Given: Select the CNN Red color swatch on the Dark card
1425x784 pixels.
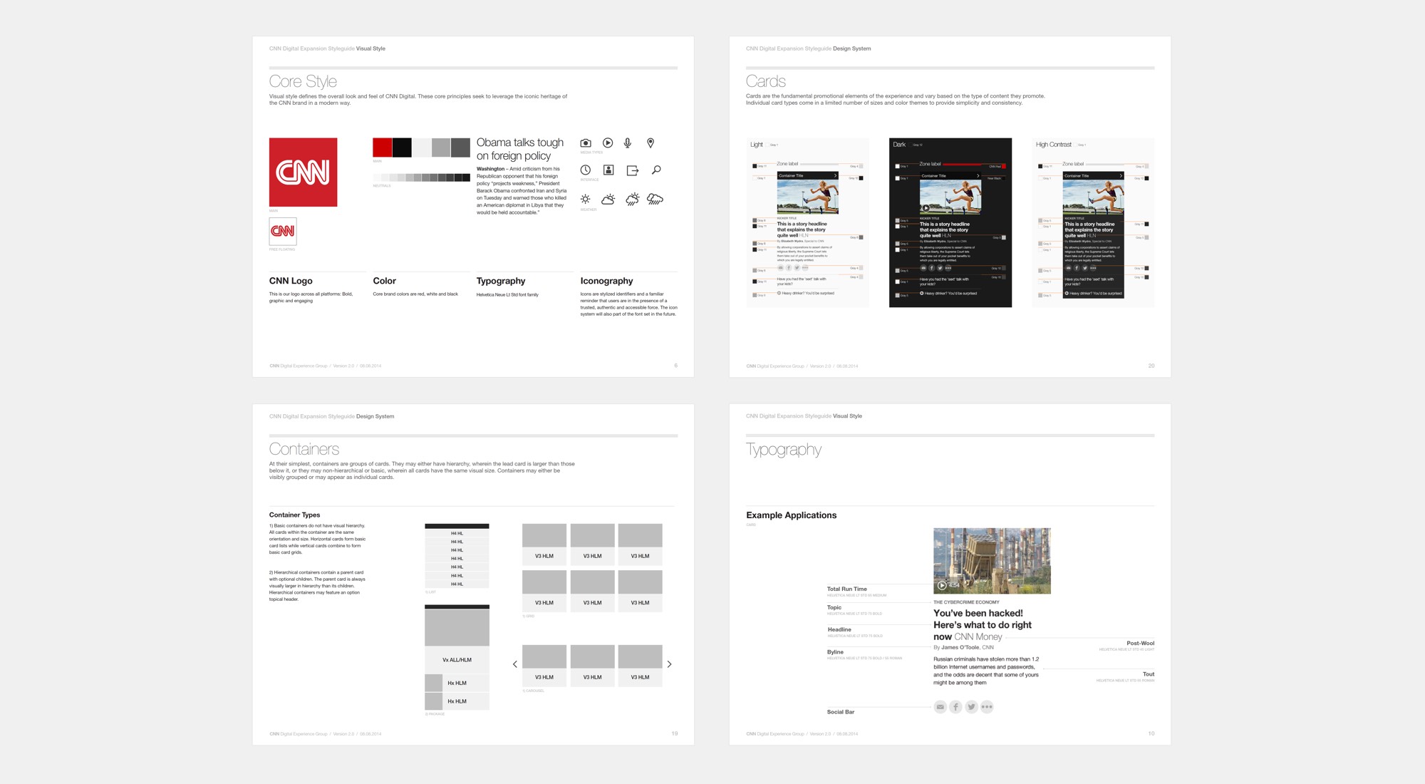Looking at the screenshot, I should click(1003, 167).
